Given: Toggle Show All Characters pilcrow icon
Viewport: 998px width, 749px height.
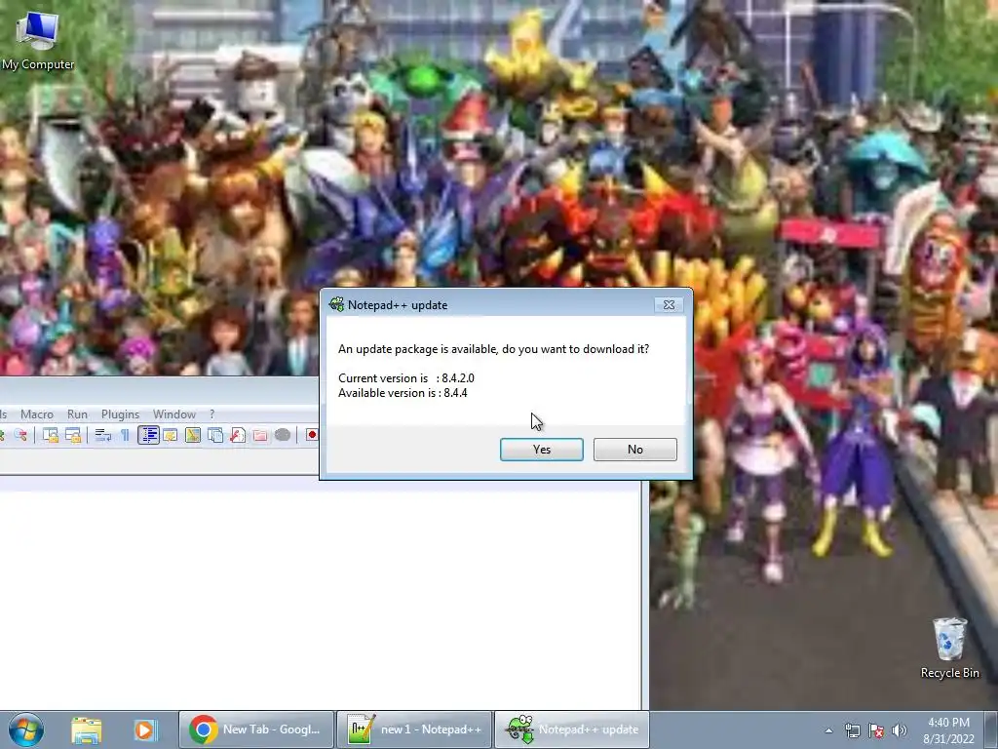Looking at the screenshot, I should (x=125, y=435).
